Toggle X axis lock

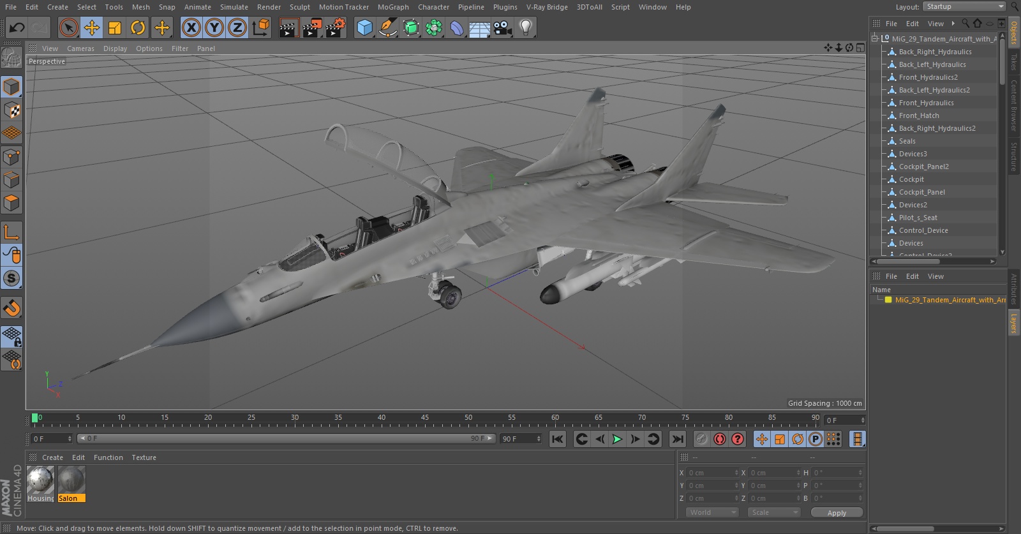tap(191, 27)
